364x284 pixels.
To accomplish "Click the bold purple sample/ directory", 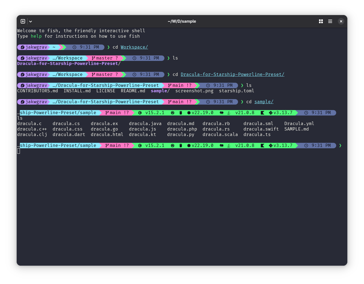I will pos(160,91).
